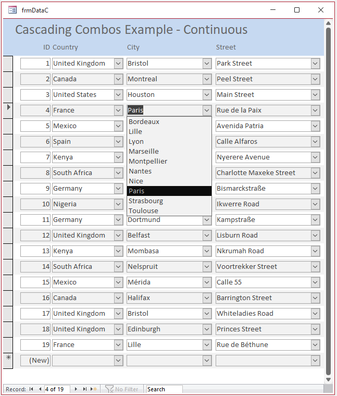
Task: Click the No Filter indicator
Action: click(122, 389)
